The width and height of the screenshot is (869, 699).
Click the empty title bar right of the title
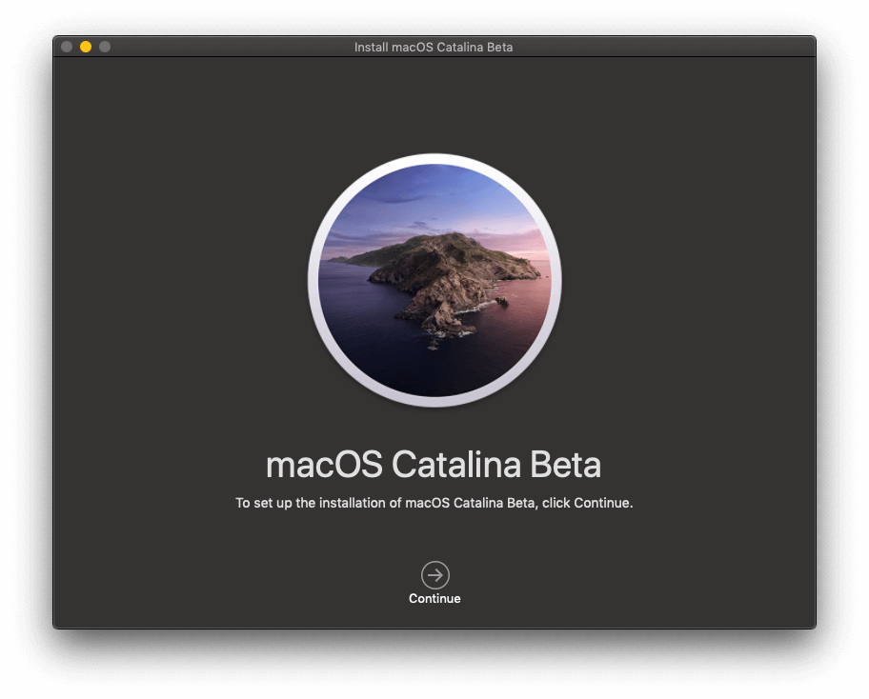pyautogui.click(x=667, y=47)
